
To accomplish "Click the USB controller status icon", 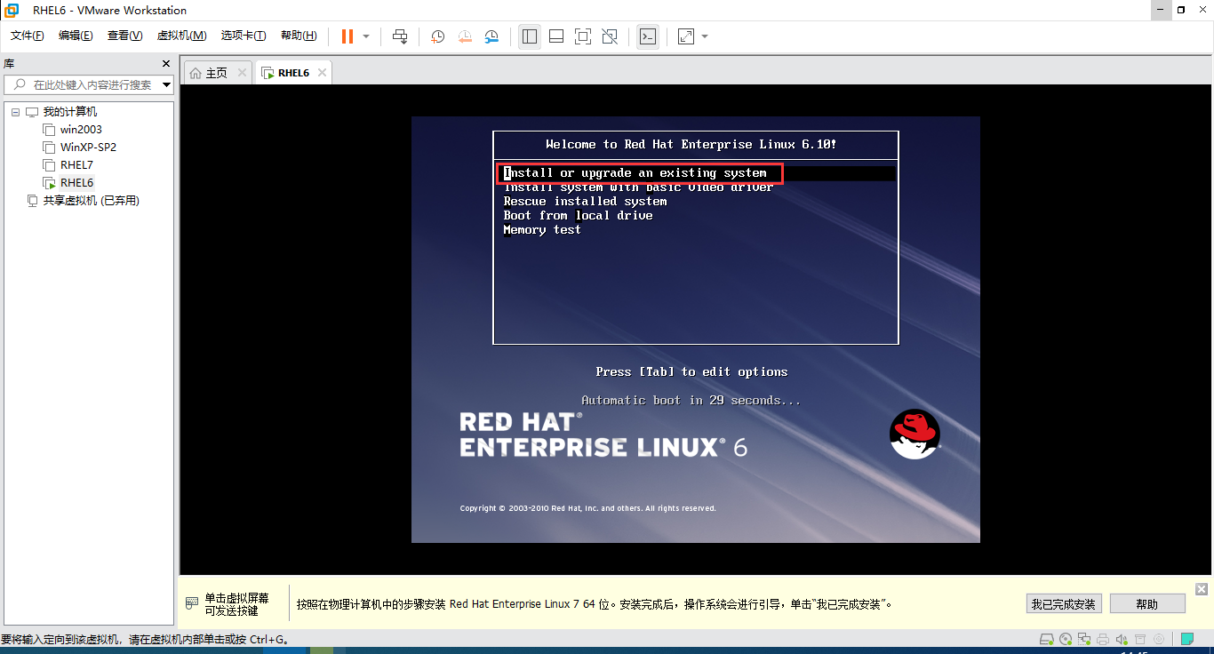I will point(1140,639).
